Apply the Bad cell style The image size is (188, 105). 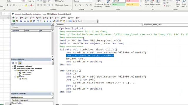[x=132, y=1]
